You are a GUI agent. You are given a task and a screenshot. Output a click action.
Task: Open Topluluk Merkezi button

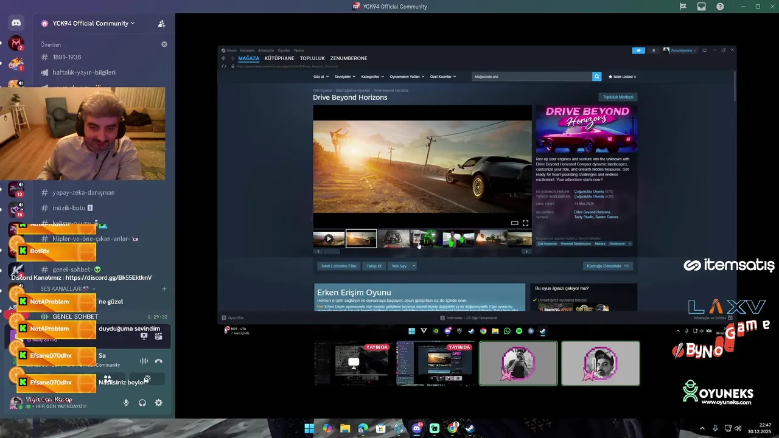click(618, 97)
